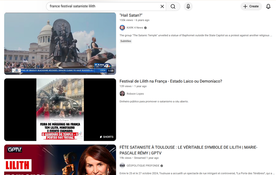Click the SHORTS badge on thumbnail

[x=107, y=137]
